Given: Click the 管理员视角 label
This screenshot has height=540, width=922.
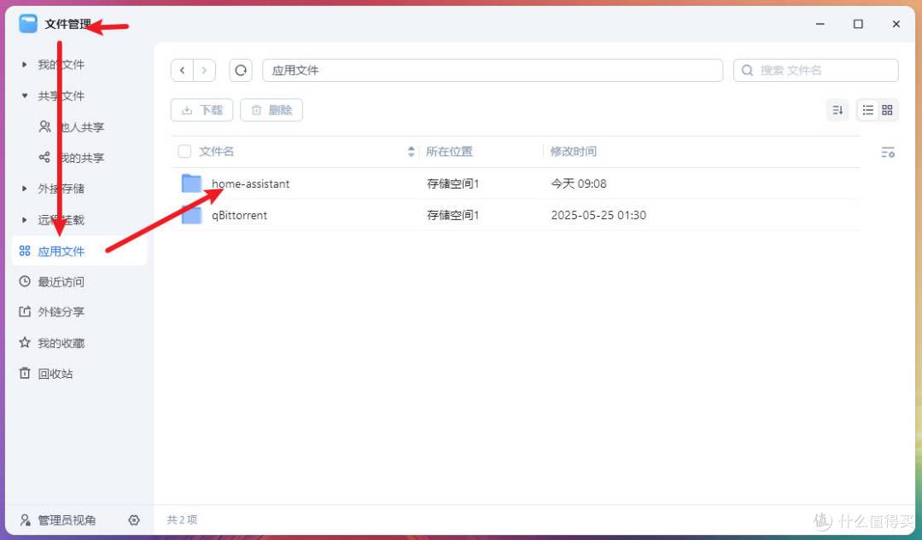Looking at the screenshot, I should point(67,520).
